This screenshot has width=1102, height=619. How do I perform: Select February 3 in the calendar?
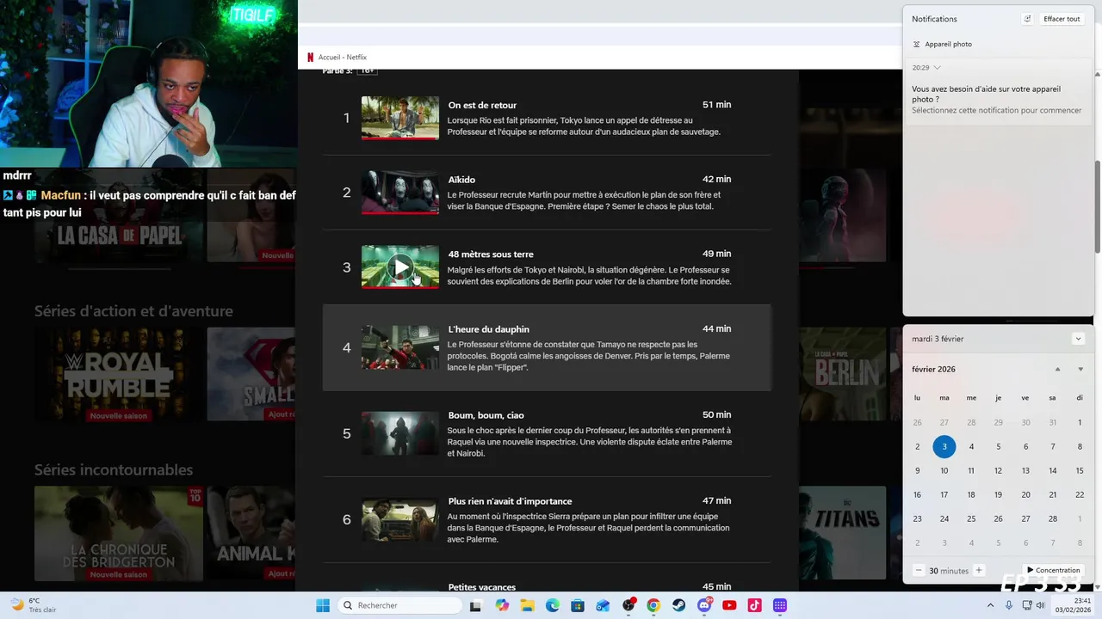(944, 446)
